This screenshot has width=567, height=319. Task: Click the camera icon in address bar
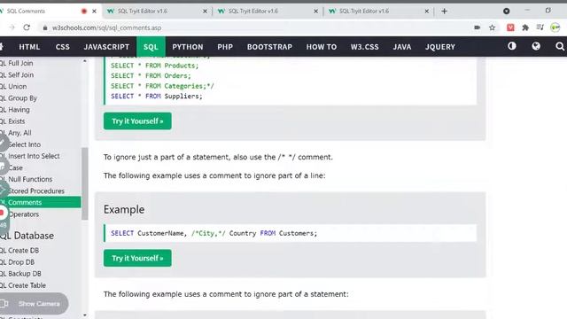[478, 27]
